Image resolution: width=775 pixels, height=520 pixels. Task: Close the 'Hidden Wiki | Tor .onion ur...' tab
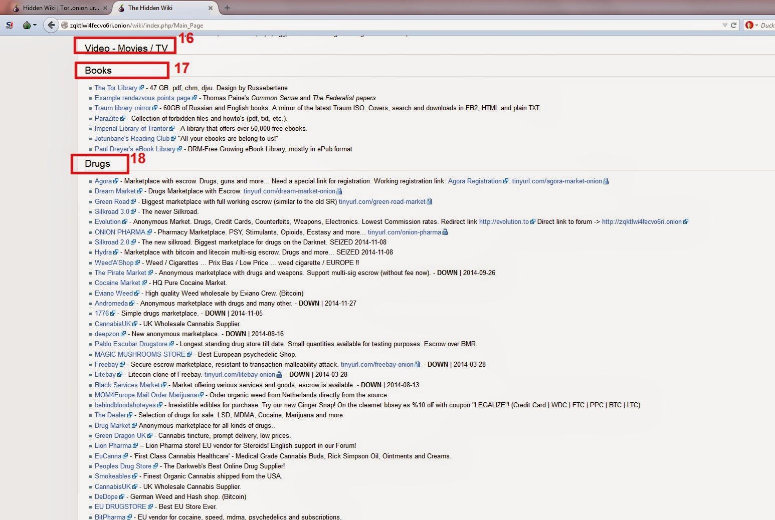pyautogui.click(x=105, y=8)
